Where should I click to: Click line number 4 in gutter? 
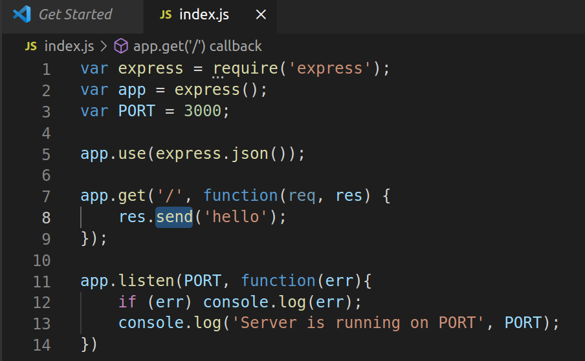(46, 133)
